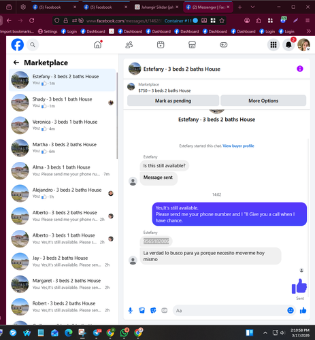Click the Container #11 indicator
This screenshot has width=315, height=340.
181,20
